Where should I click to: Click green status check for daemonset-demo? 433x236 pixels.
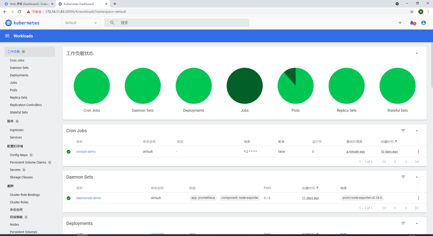[x=69, y=198]
